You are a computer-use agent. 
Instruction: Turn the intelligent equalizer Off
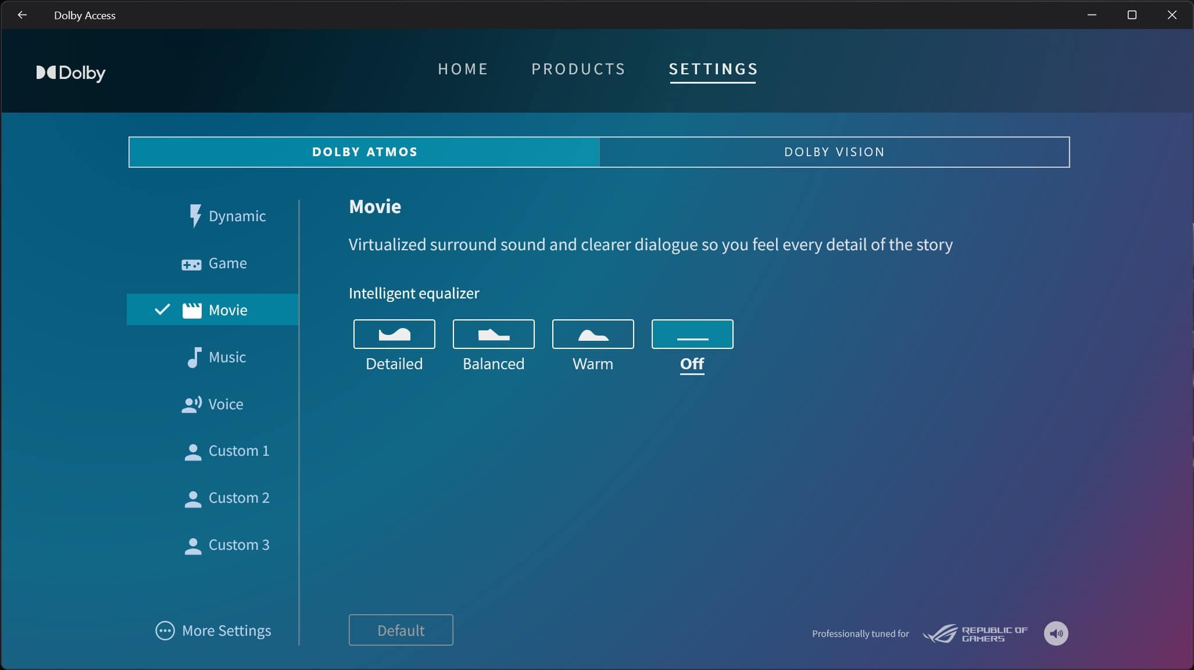coord(692,334)
